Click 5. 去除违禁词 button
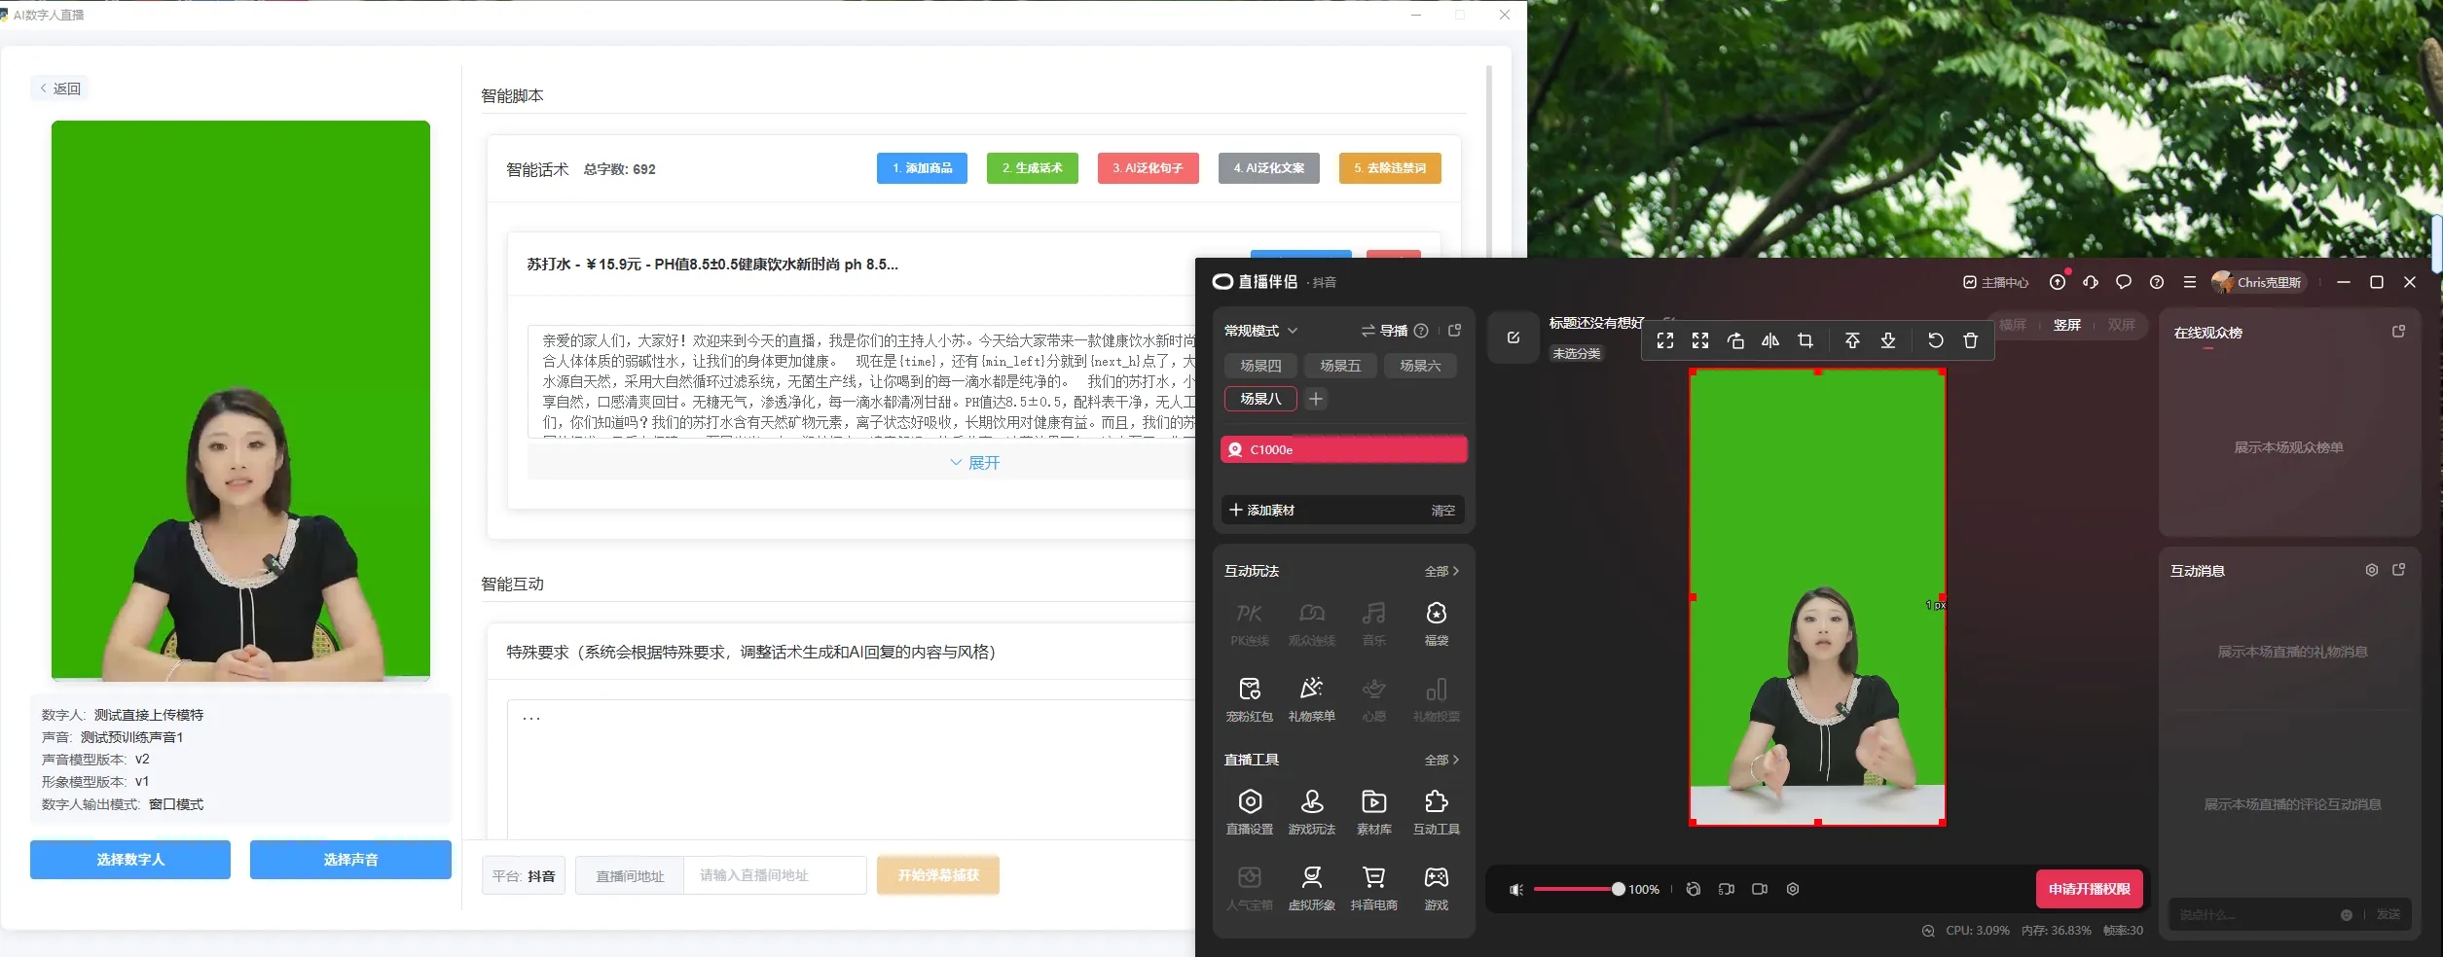 (x=1390, y=168)
